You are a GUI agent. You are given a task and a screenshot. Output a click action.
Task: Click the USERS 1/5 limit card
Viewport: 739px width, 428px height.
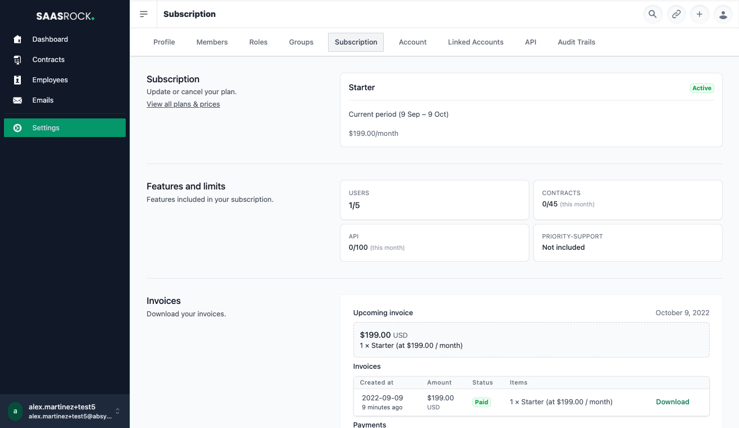point(435,200)
